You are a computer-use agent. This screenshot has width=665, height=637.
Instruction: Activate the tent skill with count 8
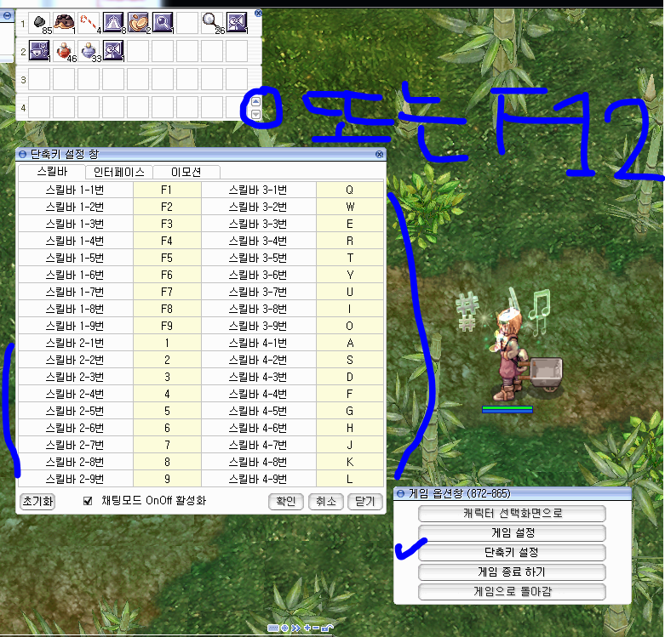coord(113,22)
